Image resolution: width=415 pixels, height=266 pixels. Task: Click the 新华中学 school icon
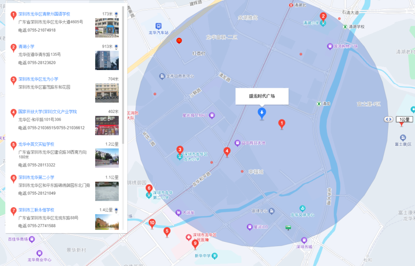[215, 256]
